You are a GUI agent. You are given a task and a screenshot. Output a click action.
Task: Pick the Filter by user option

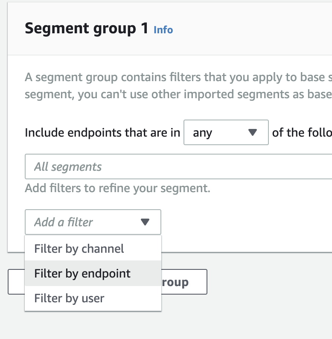(69, 298)
